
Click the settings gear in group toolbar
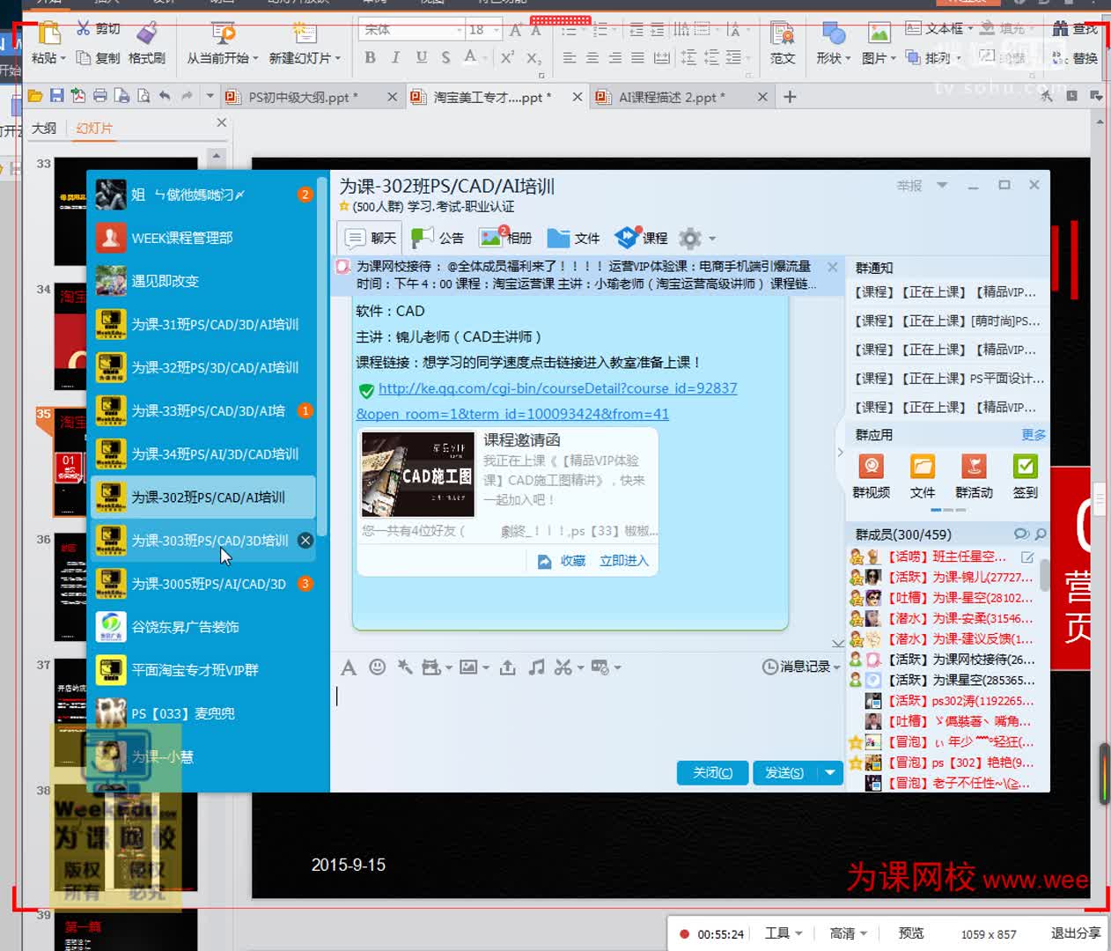tap(691, 238)
